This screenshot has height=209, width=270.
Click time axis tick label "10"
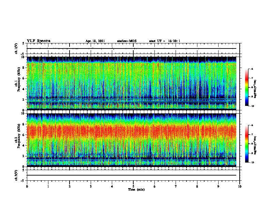click(x=240, y=186)
